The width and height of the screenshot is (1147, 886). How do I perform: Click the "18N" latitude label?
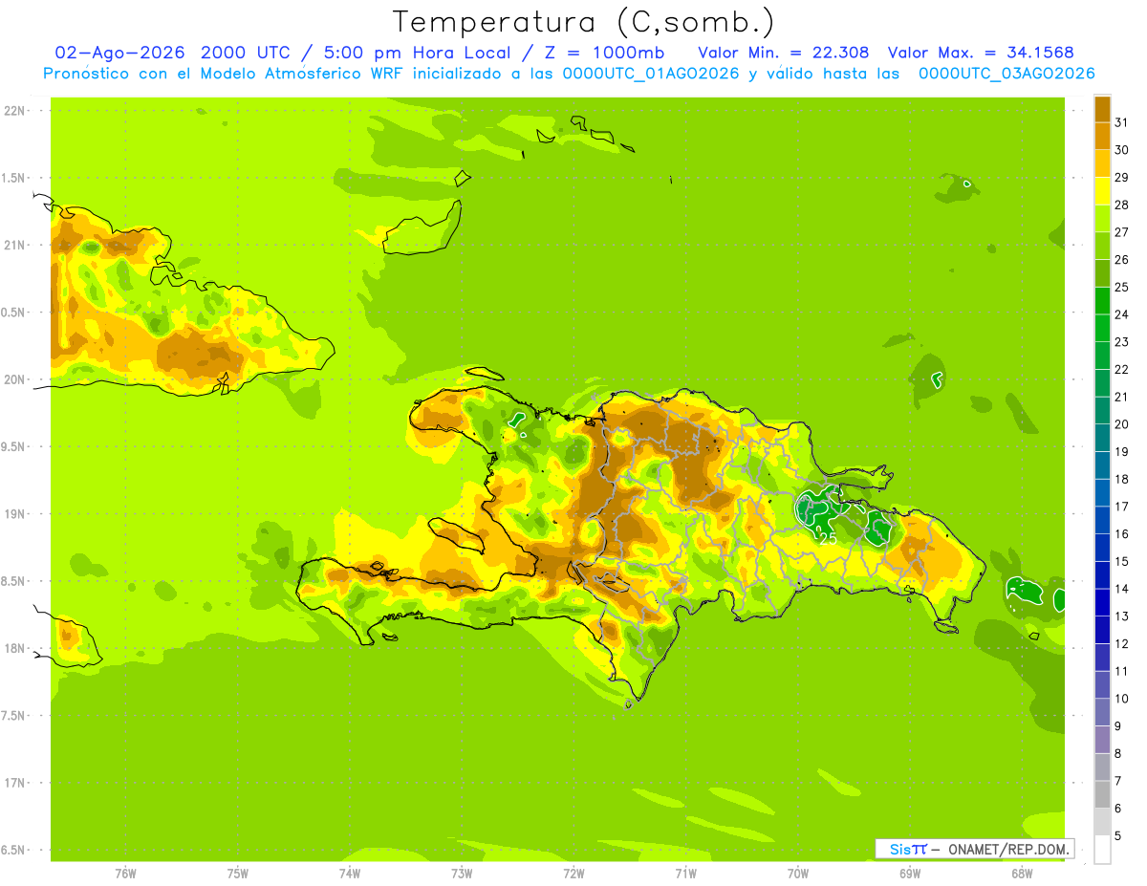point(13,649)
